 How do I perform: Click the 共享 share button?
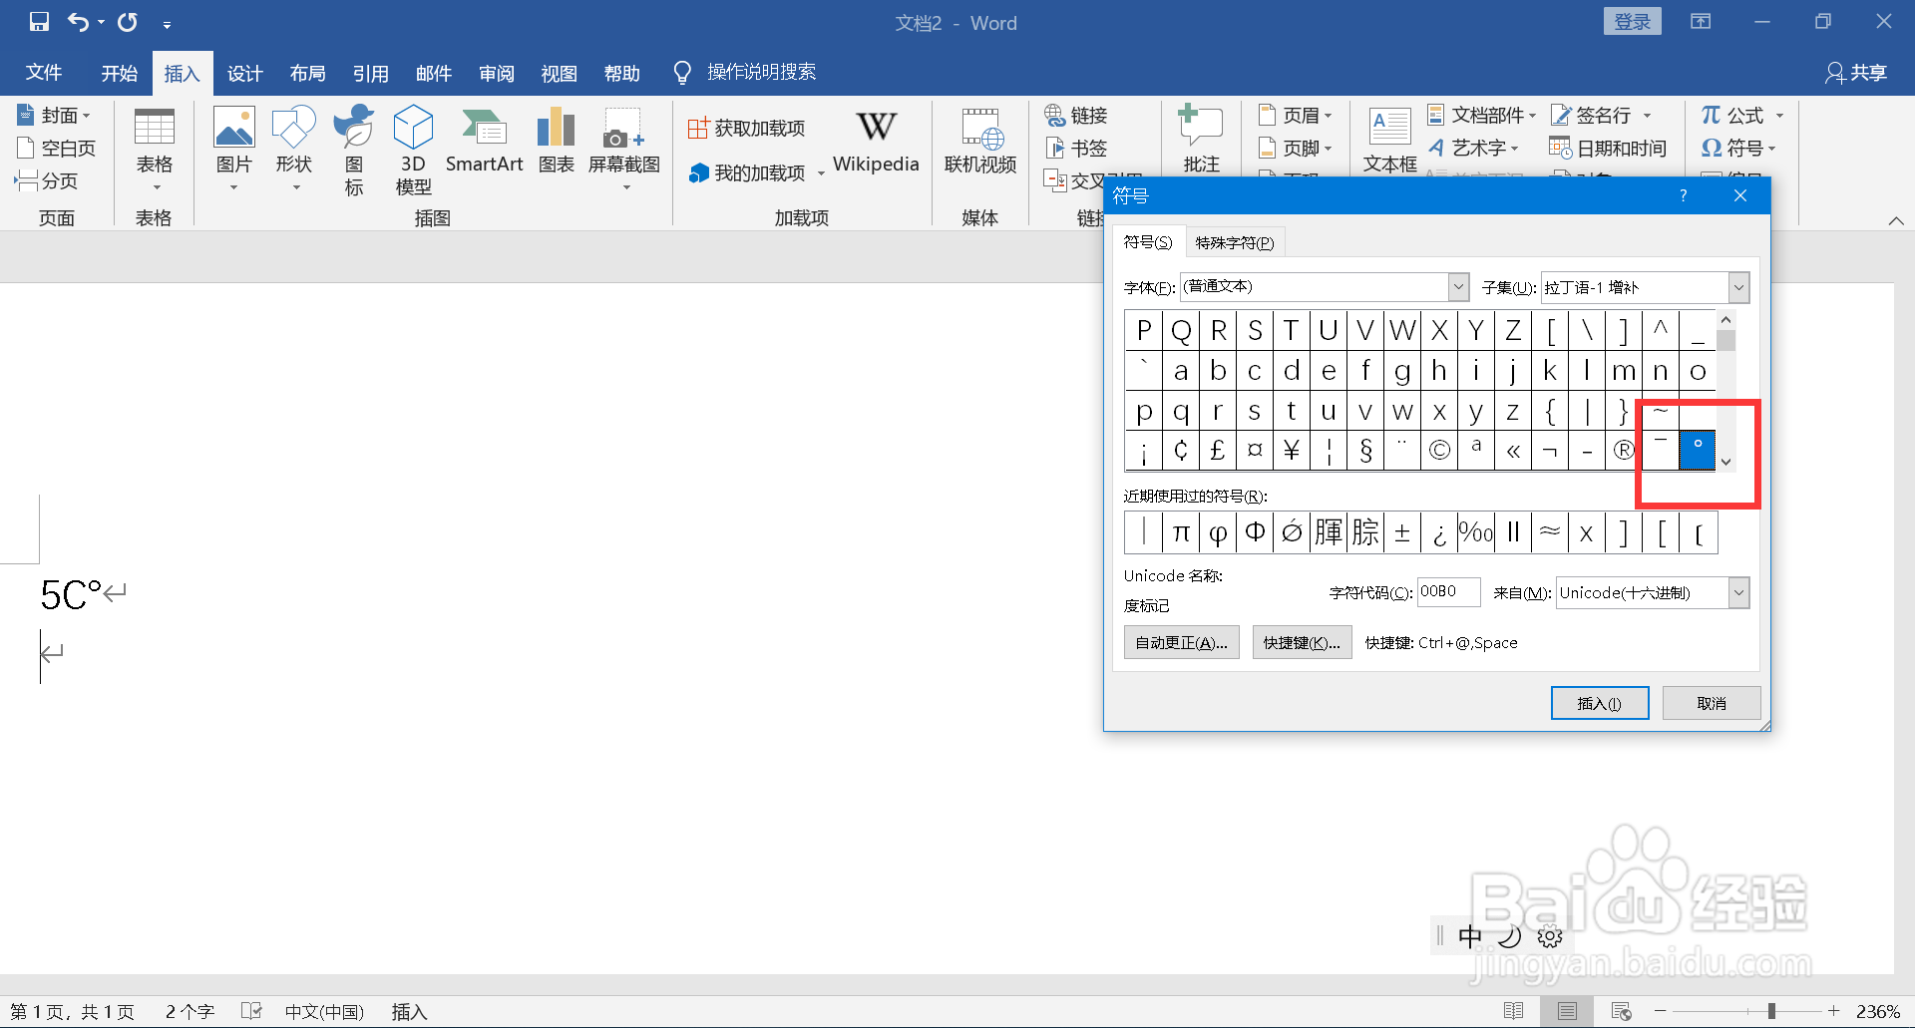tap(1856, 73)
